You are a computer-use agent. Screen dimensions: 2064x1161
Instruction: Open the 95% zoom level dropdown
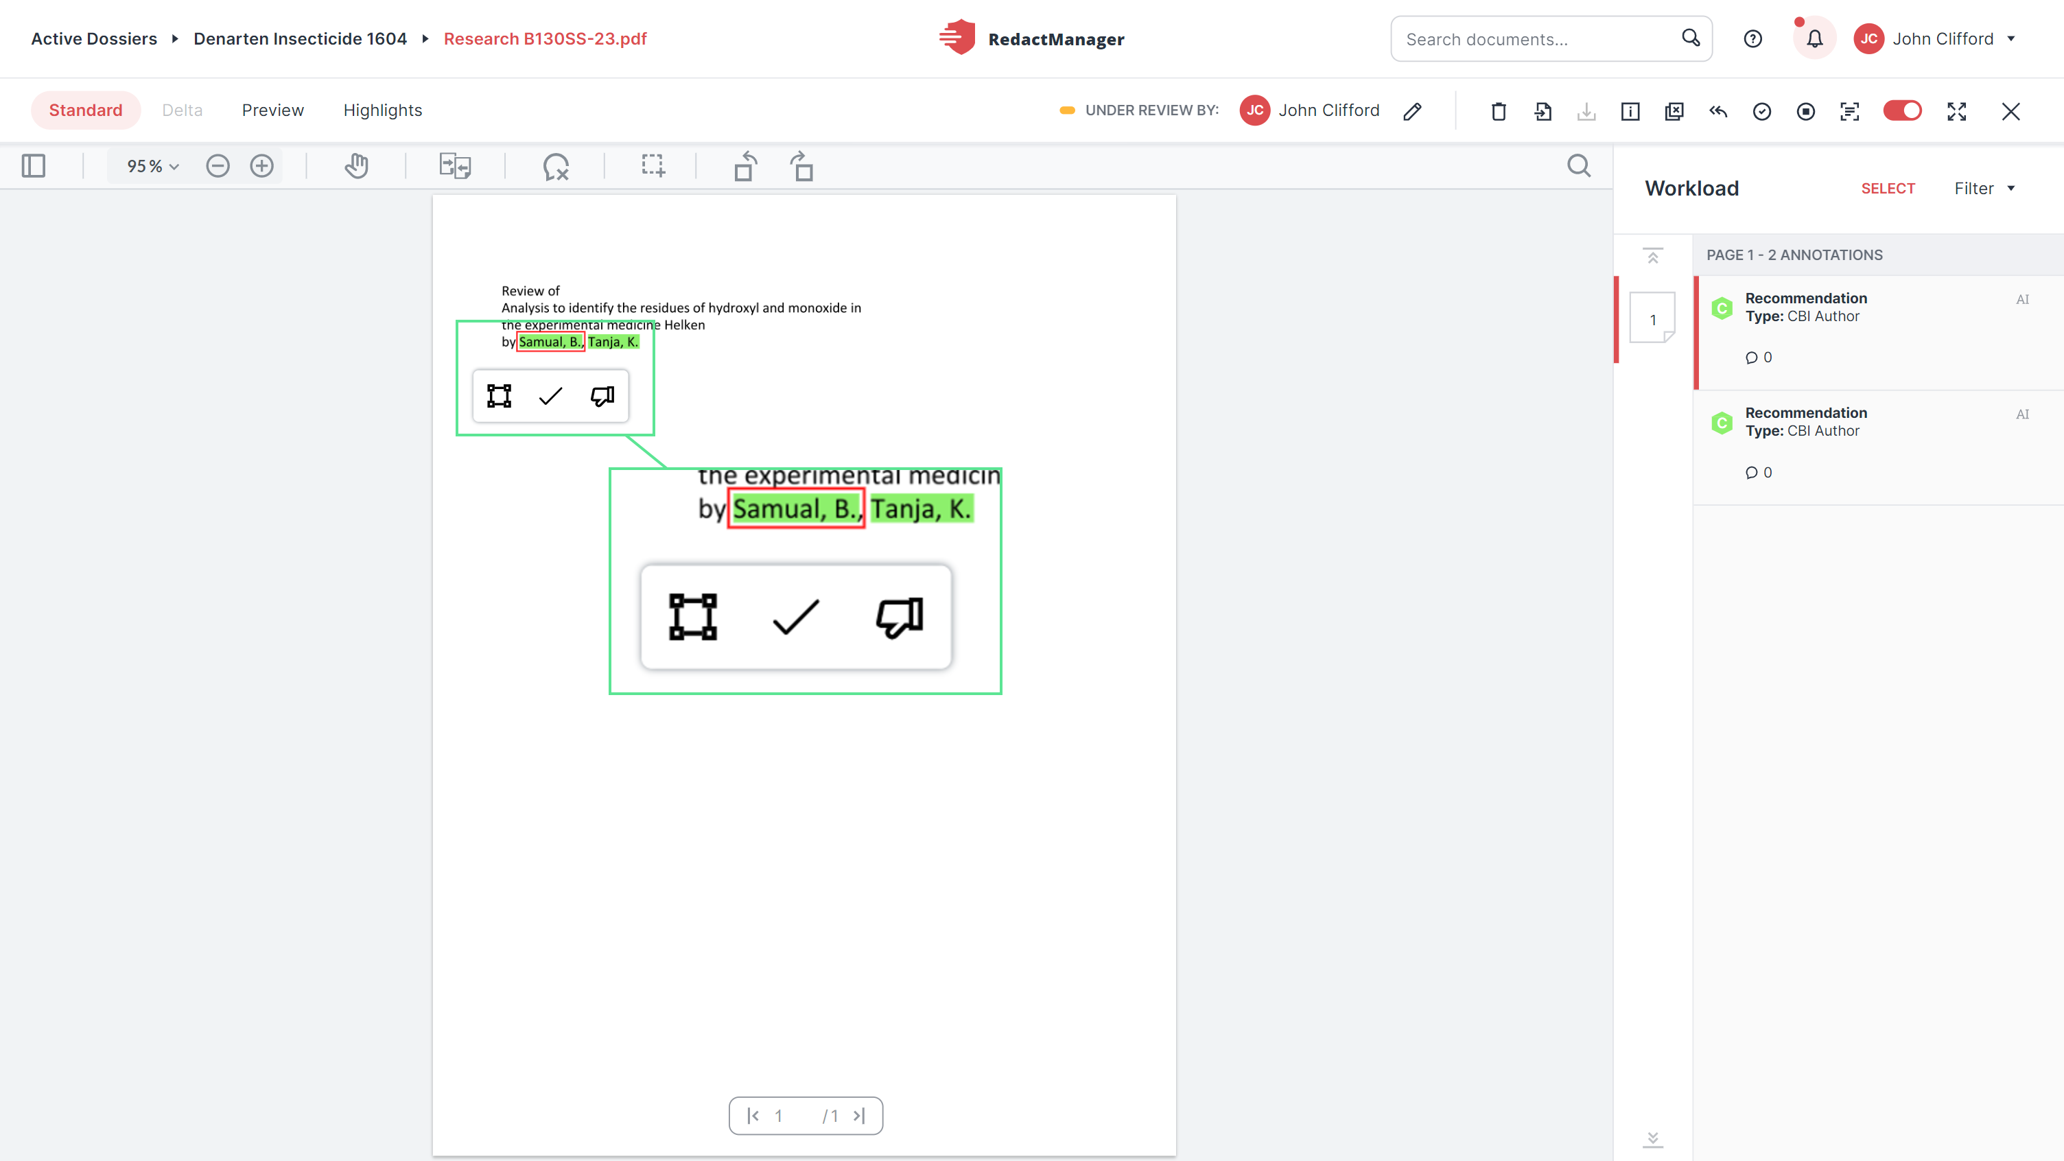pyautogui.click(x=152, y=166)
